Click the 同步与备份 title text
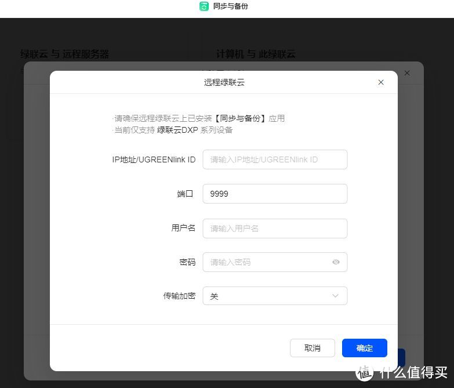 click(230, 6)
